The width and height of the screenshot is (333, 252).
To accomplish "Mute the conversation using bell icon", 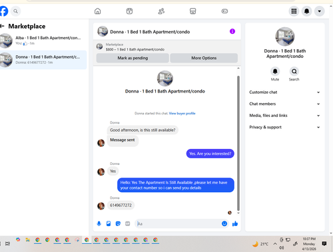I will click(x=275, y=71).
